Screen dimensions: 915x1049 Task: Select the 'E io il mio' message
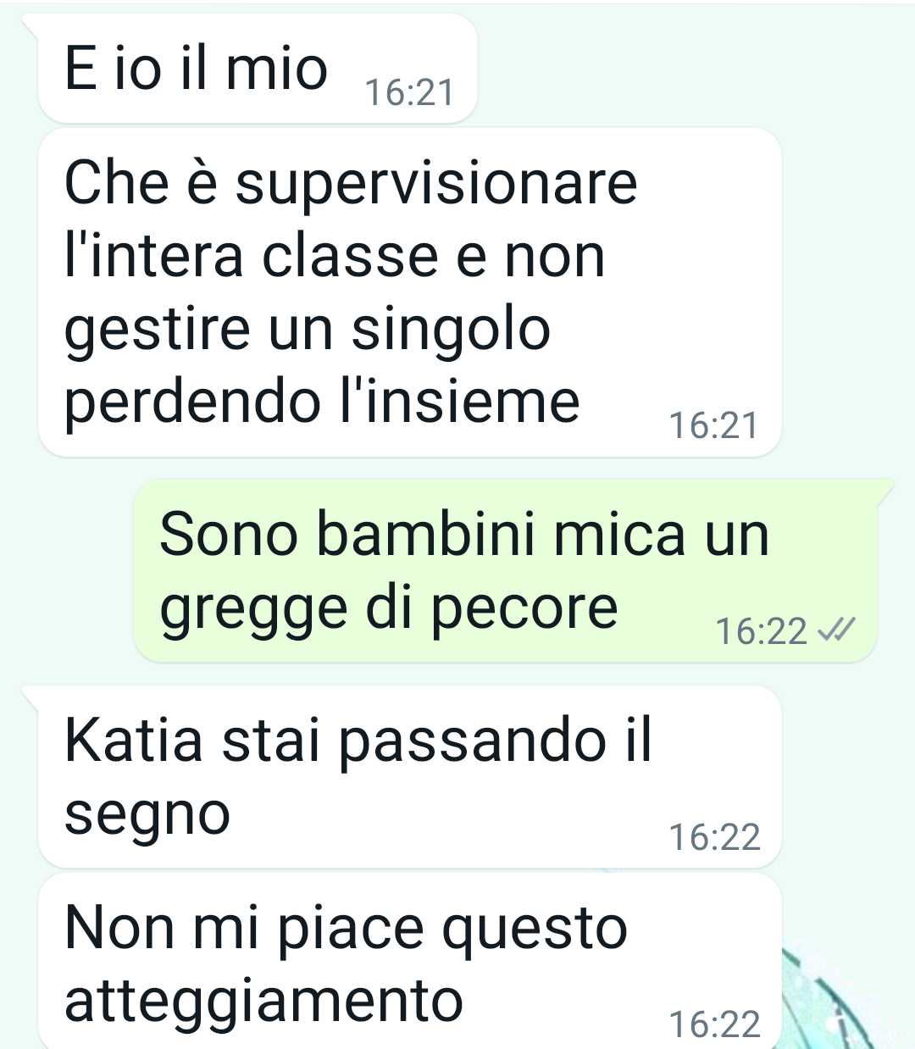click(258, 68)
